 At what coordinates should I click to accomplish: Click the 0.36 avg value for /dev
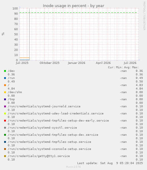[139, 71]
